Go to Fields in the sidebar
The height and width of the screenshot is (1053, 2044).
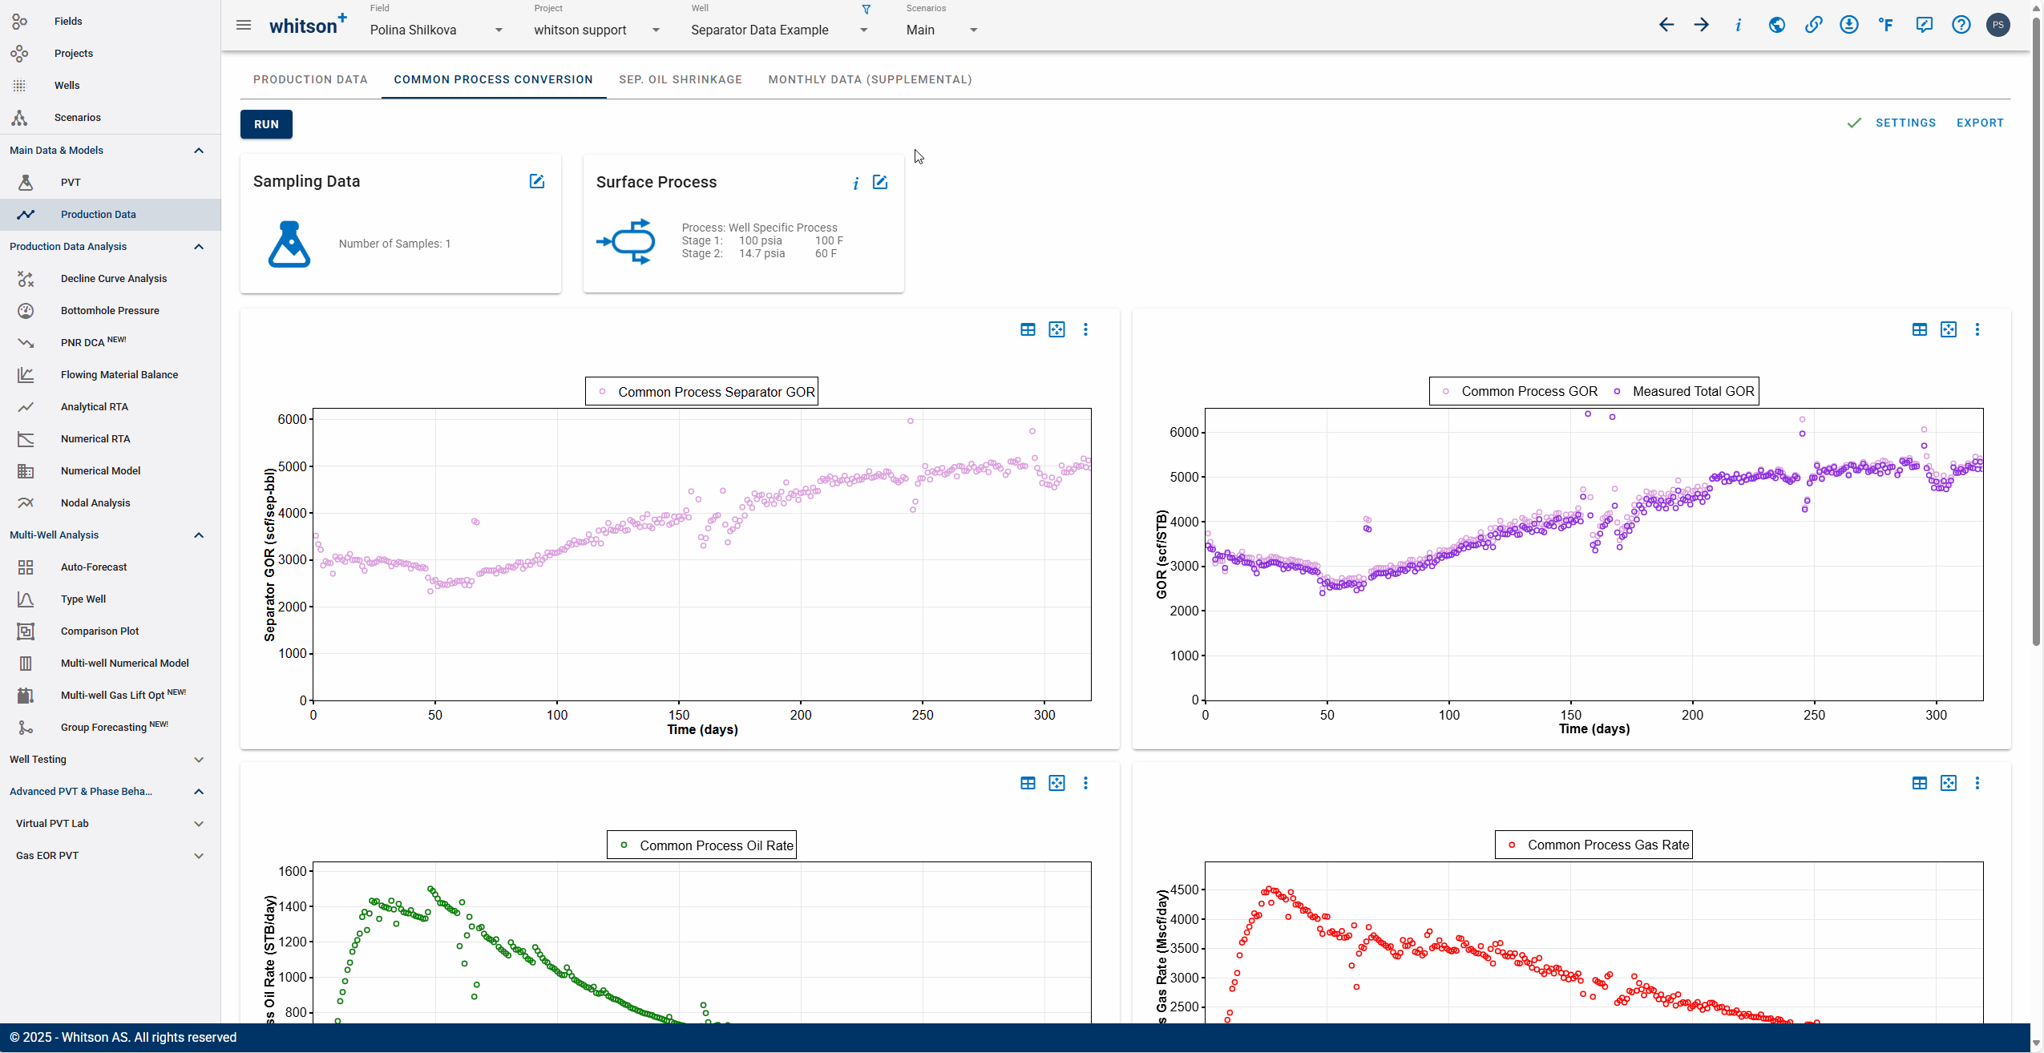(111, 21)
